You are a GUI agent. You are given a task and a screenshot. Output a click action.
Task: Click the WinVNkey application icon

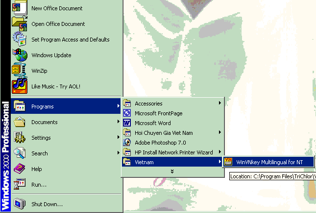pyautogui.click(x=228, y=162)
